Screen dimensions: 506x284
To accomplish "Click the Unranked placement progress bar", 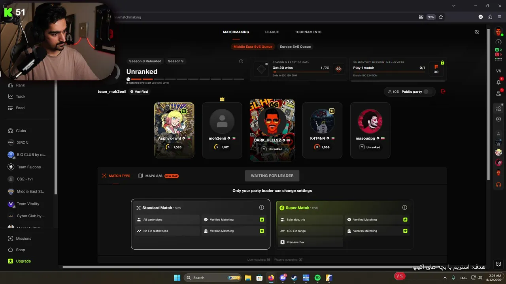I will click(x=185, y=79).
